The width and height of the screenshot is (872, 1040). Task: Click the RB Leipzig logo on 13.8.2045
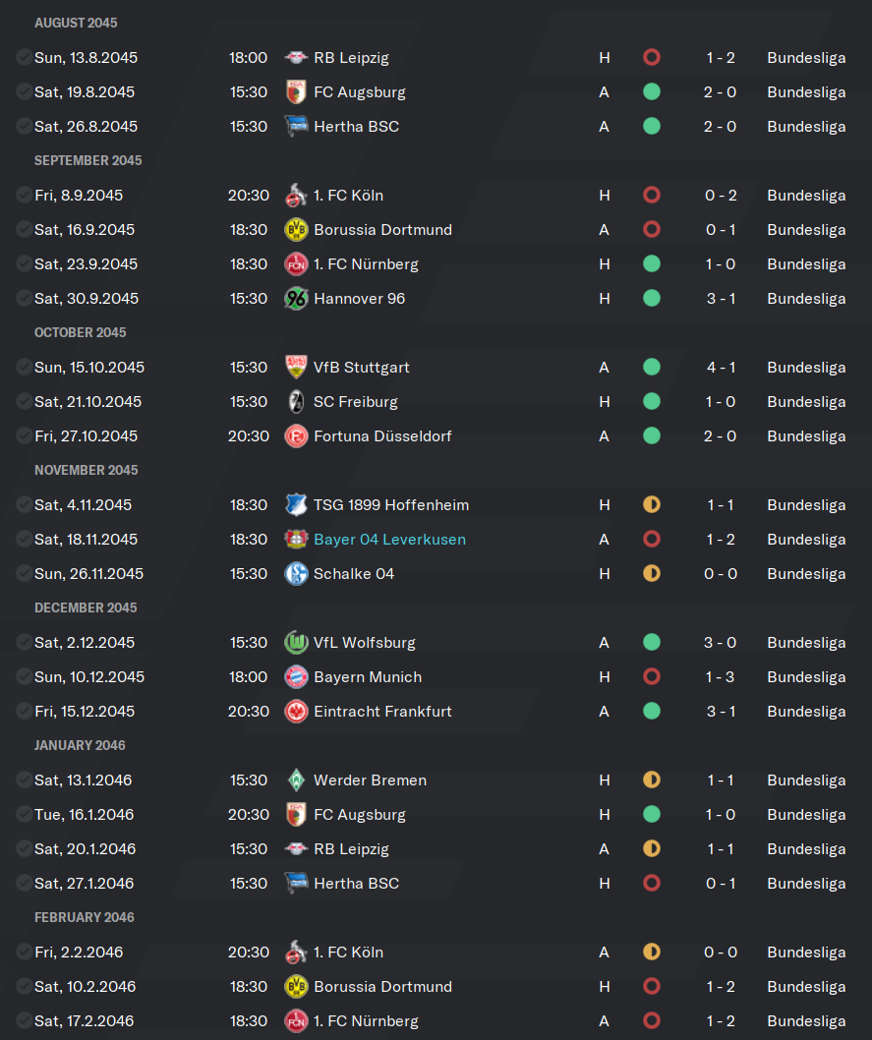coord(296,58)
